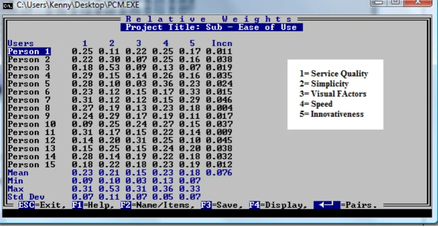Click Std Dev value 0.11 for column 2
The image size is (438, 227).
coord(109,197)
